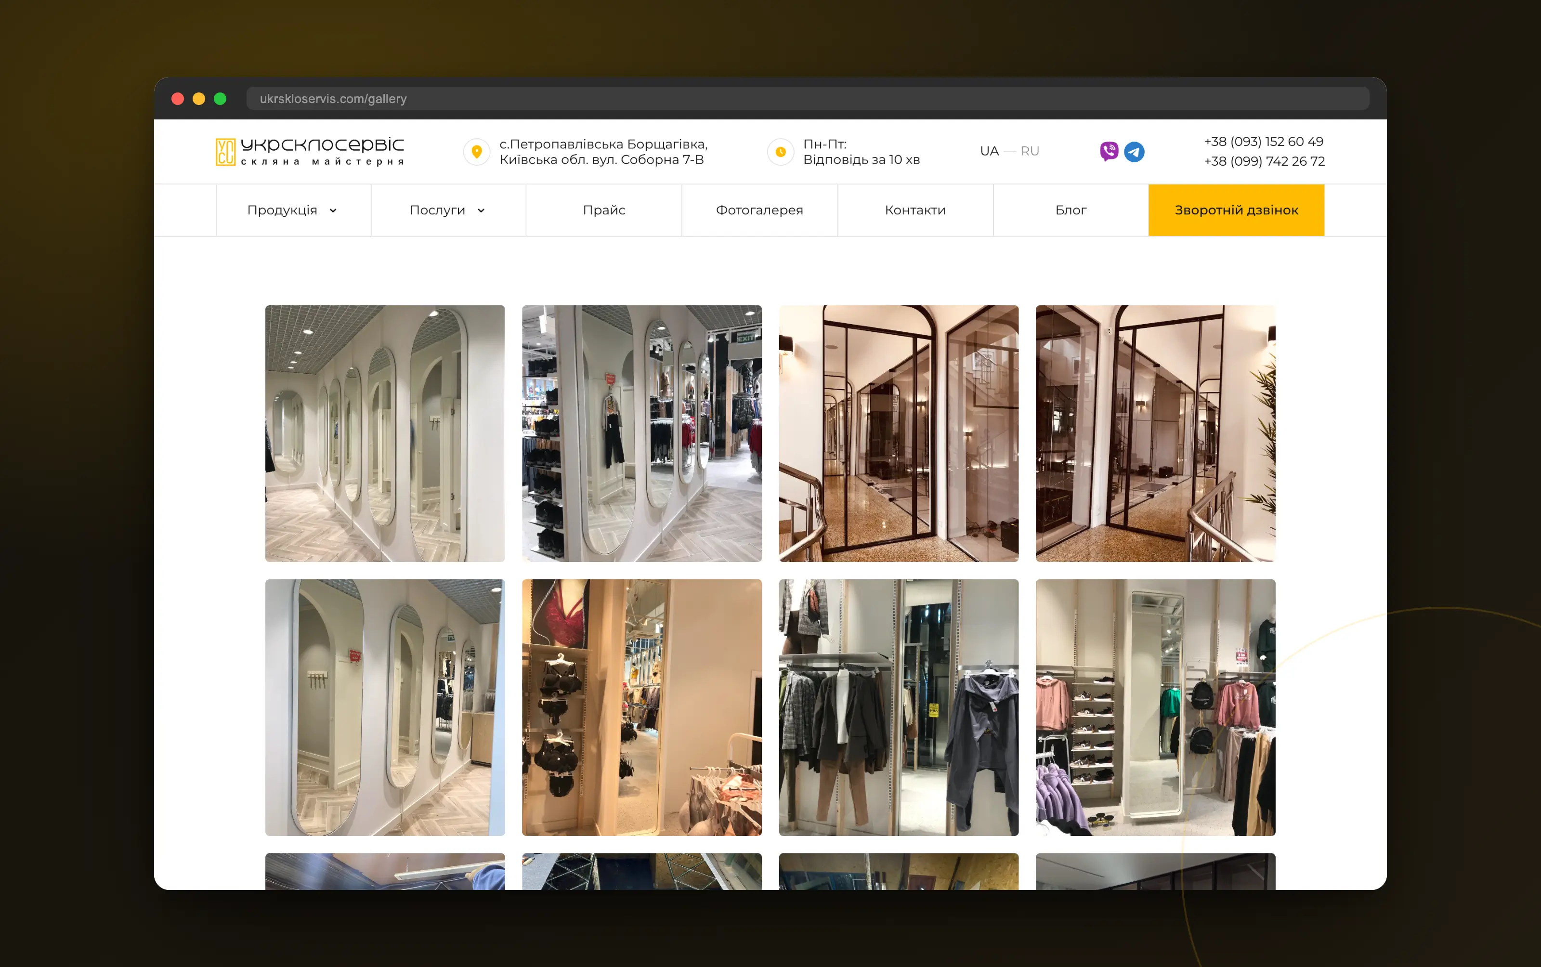Open photo of lingerie store mirror
The width and height of the screenshot is (1541, 967).
641,707
